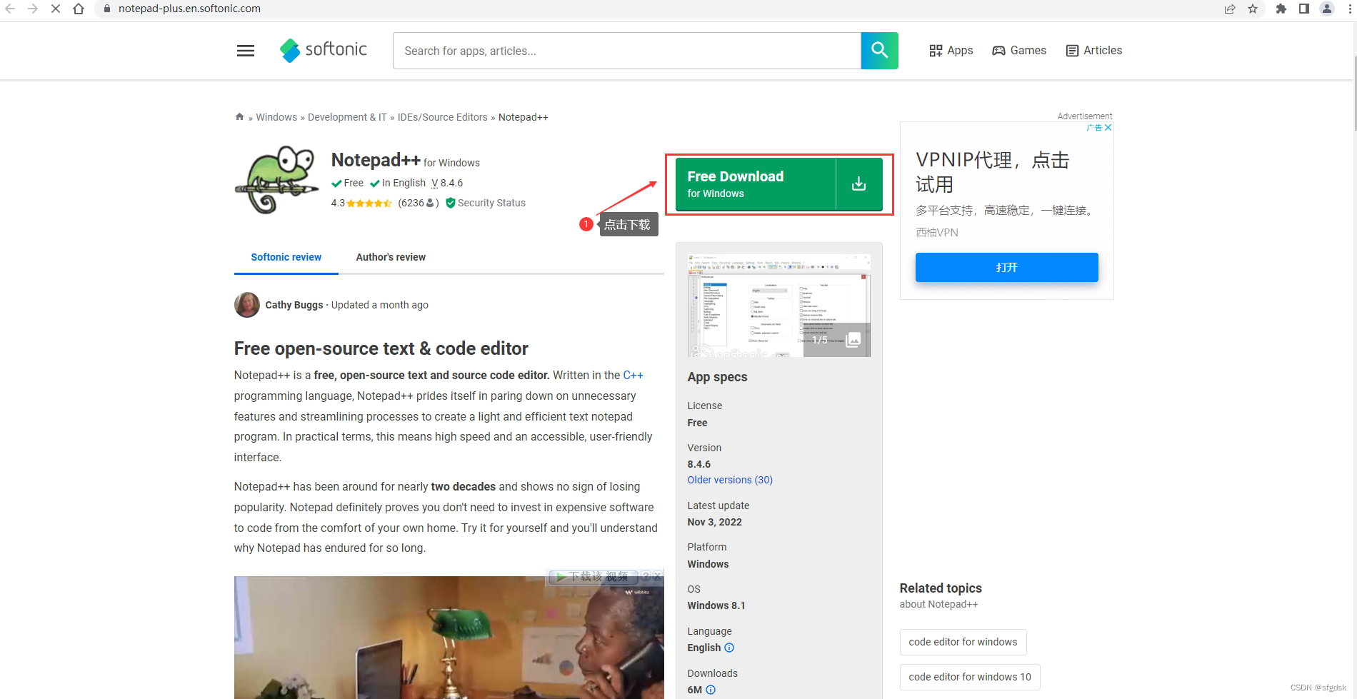Open Development & IT breadcrumb link
This screenshot has height=699, width=1357.
pyautogui.click(x=347, y=117)
